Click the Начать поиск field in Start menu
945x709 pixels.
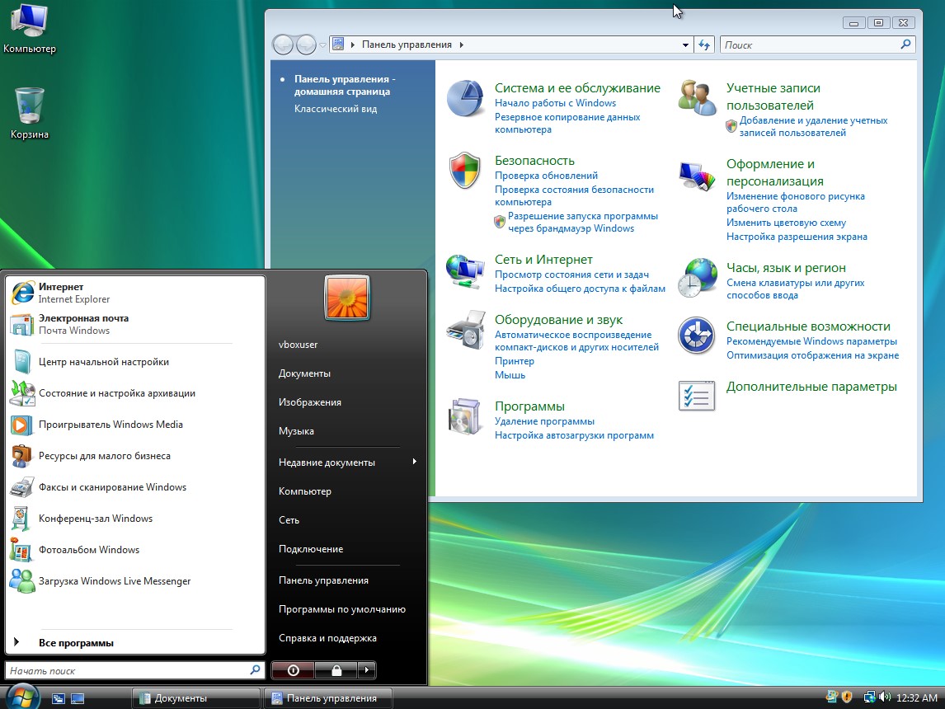coord(135,670)
